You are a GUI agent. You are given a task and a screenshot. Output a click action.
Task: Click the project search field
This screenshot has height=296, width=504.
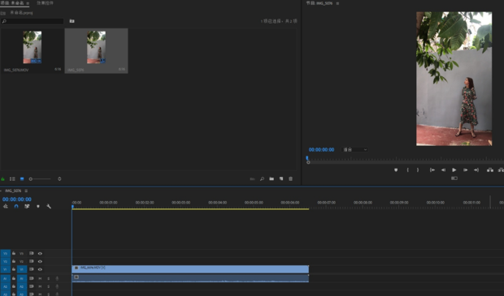tap(33, 21)
